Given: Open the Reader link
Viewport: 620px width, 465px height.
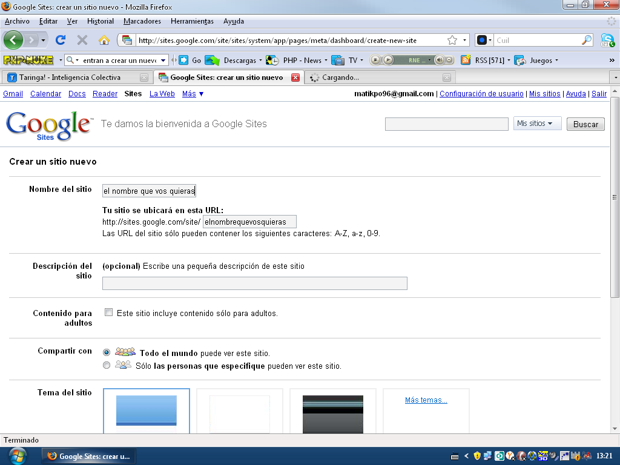Looking at the screenshot, I should click(105, 94).
